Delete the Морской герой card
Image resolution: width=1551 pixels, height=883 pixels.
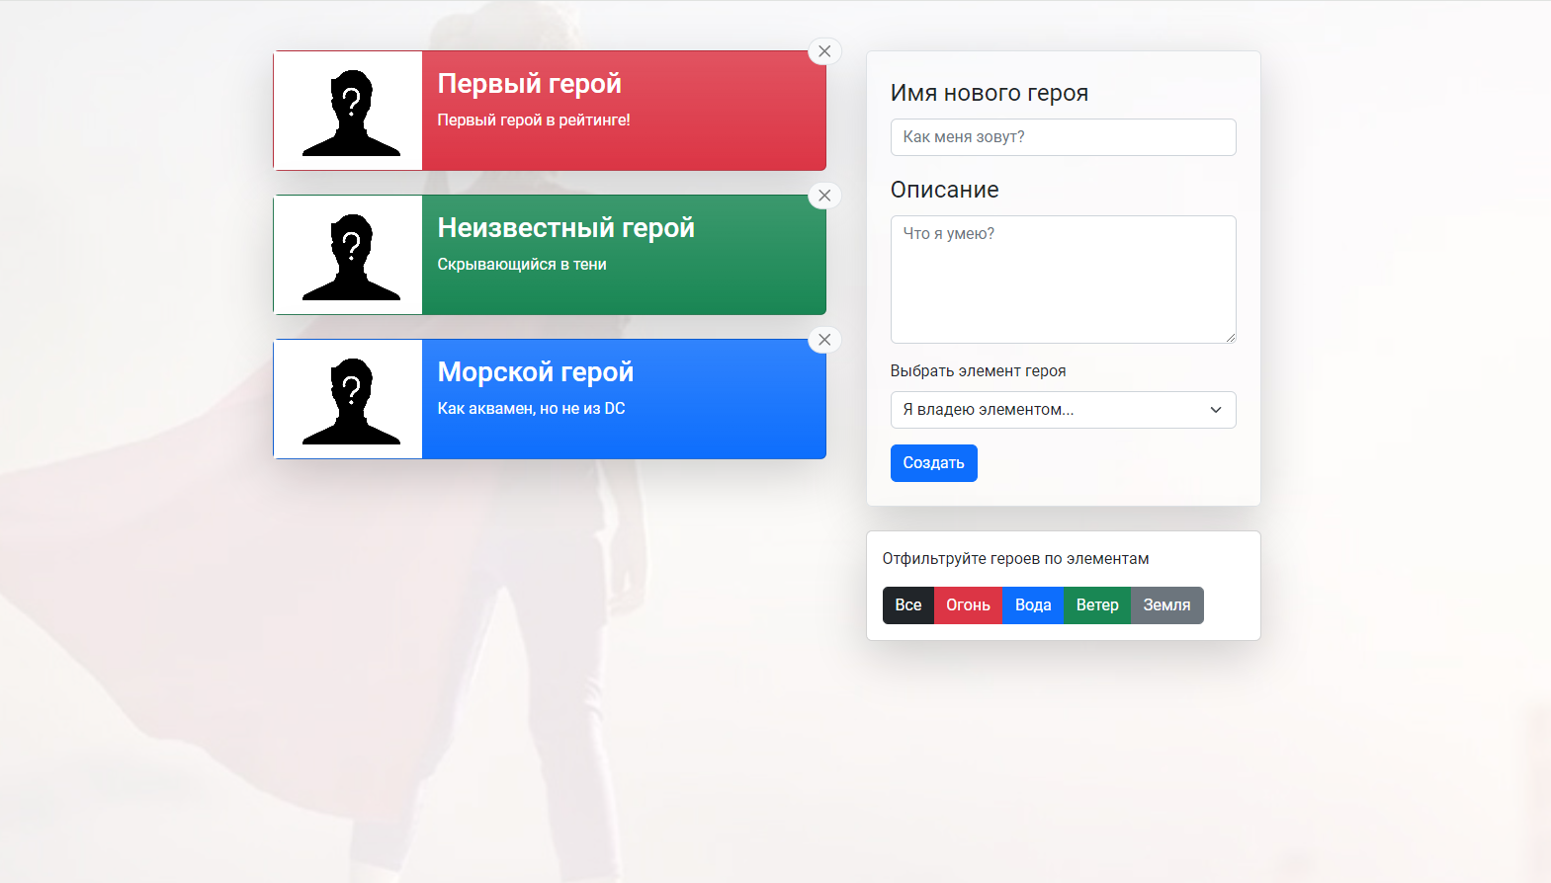824,340
